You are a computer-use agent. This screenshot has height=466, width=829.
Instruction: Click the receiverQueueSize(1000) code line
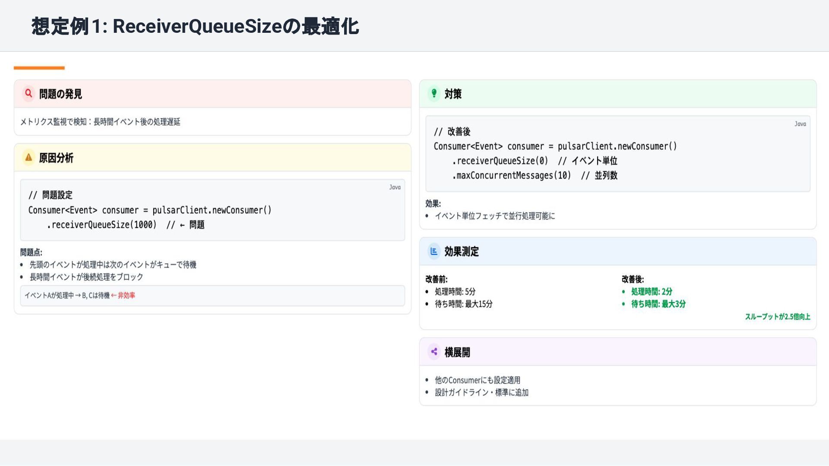102,225
